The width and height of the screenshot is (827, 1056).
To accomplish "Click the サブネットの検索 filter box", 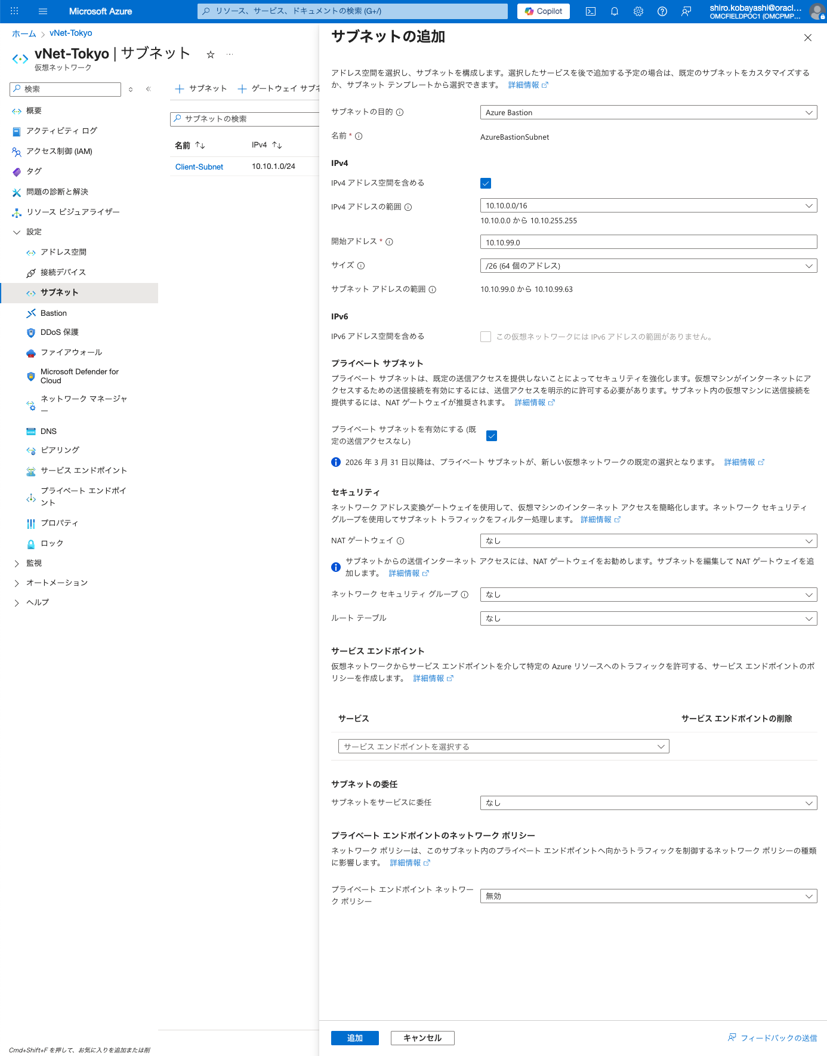I will point(245,119).
